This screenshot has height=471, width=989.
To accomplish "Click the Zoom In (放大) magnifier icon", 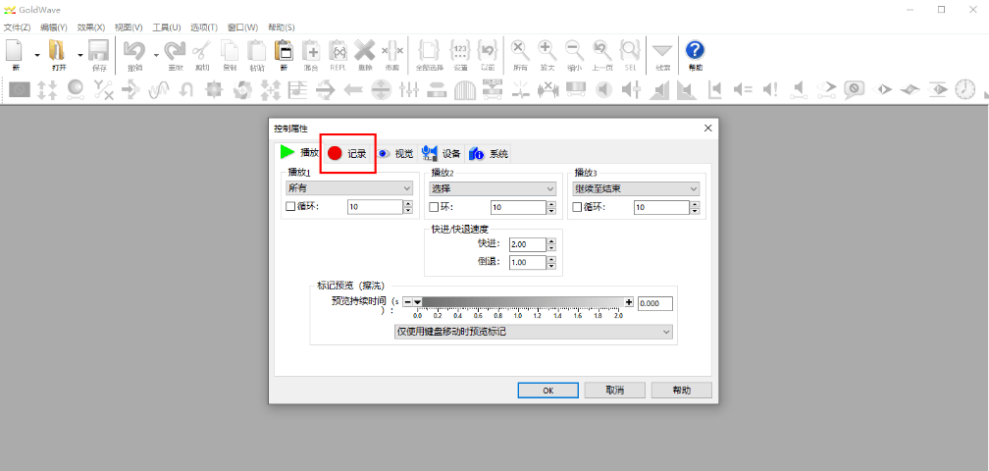I will pos(547,50).
